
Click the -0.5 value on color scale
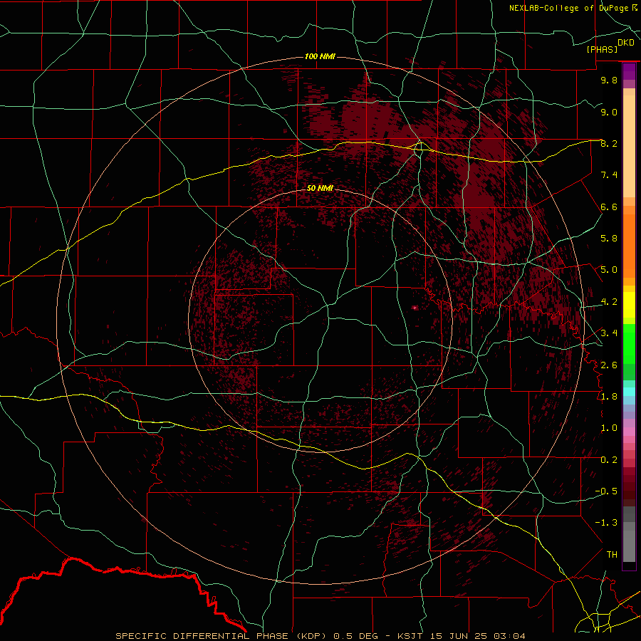click(x=606, y=491)
